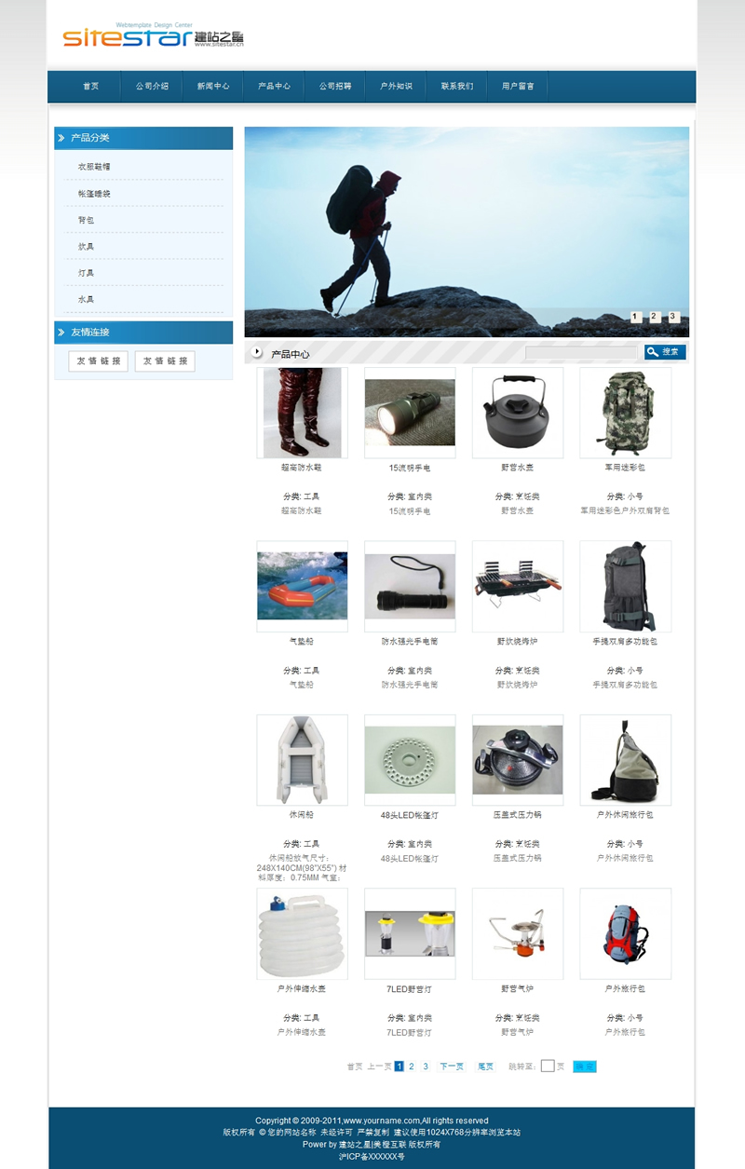Open 户外知识 navigation menu item
745x1169 pixels.
(x=396, y=86)
